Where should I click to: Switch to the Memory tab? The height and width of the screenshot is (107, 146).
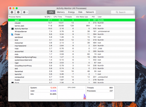coord(61,12)
